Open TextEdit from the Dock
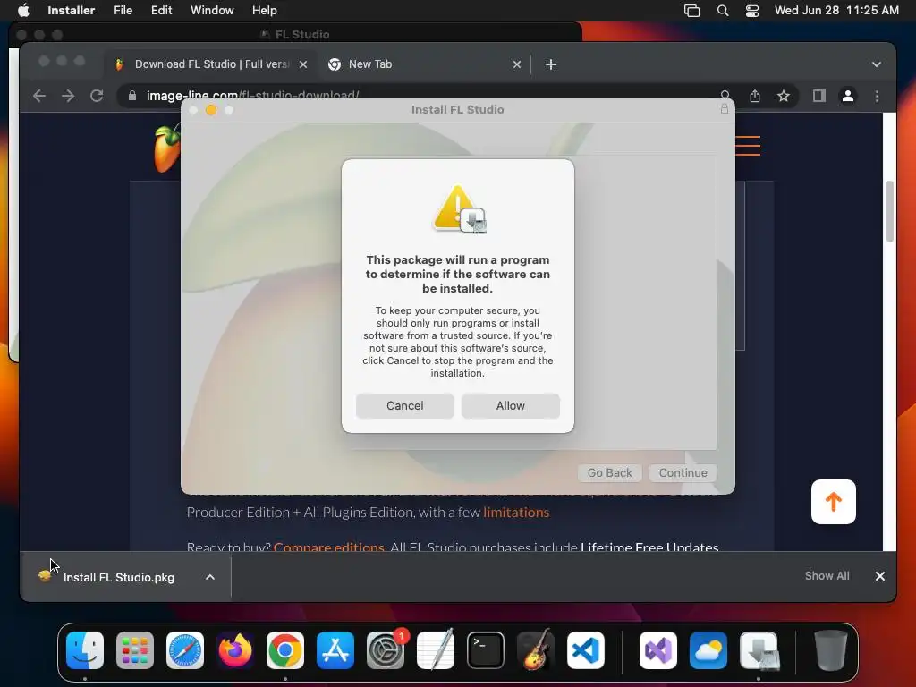The image size is (916, 687). click(x=436, y=650)
